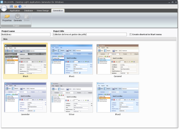Click the Skin section header
Viewport: 179px width, 129px height.
click(x=89, y=39)
